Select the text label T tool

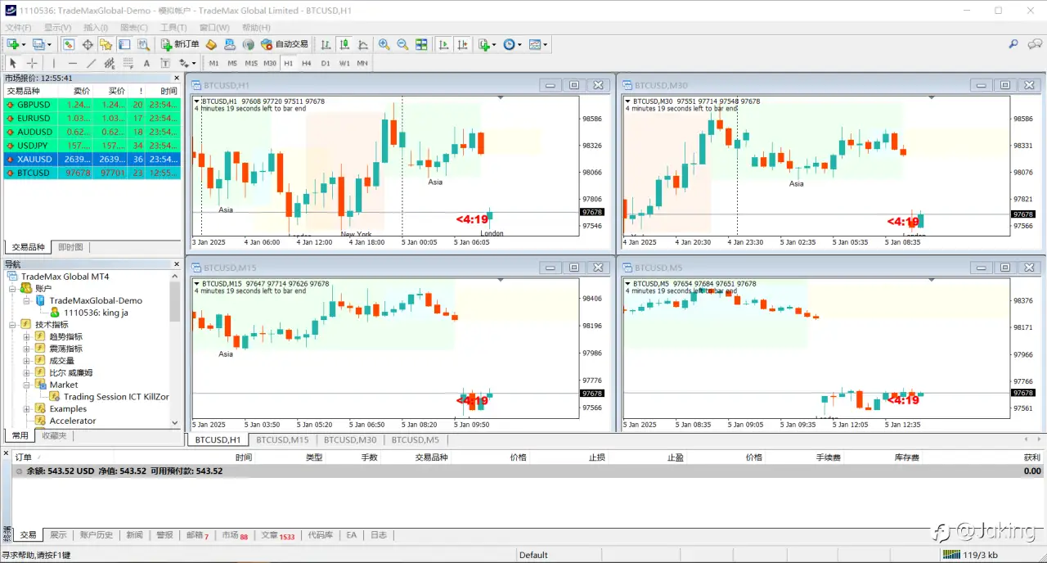tap(165, 63)
